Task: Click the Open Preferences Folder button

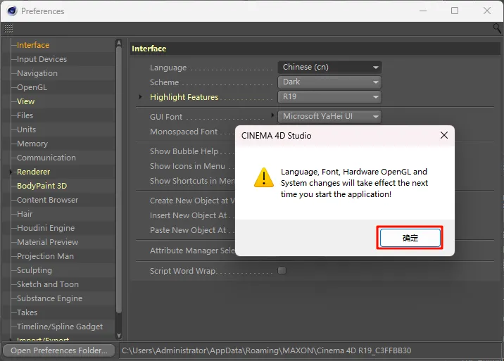Action: coord(59,350)
